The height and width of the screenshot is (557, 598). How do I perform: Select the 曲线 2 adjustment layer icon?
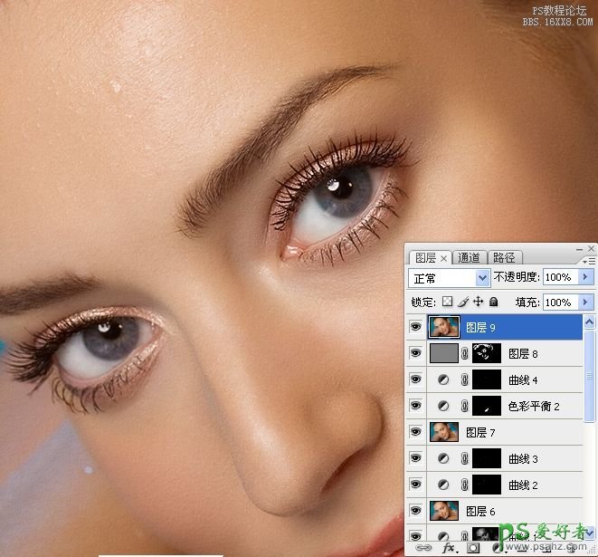point(442,485)
